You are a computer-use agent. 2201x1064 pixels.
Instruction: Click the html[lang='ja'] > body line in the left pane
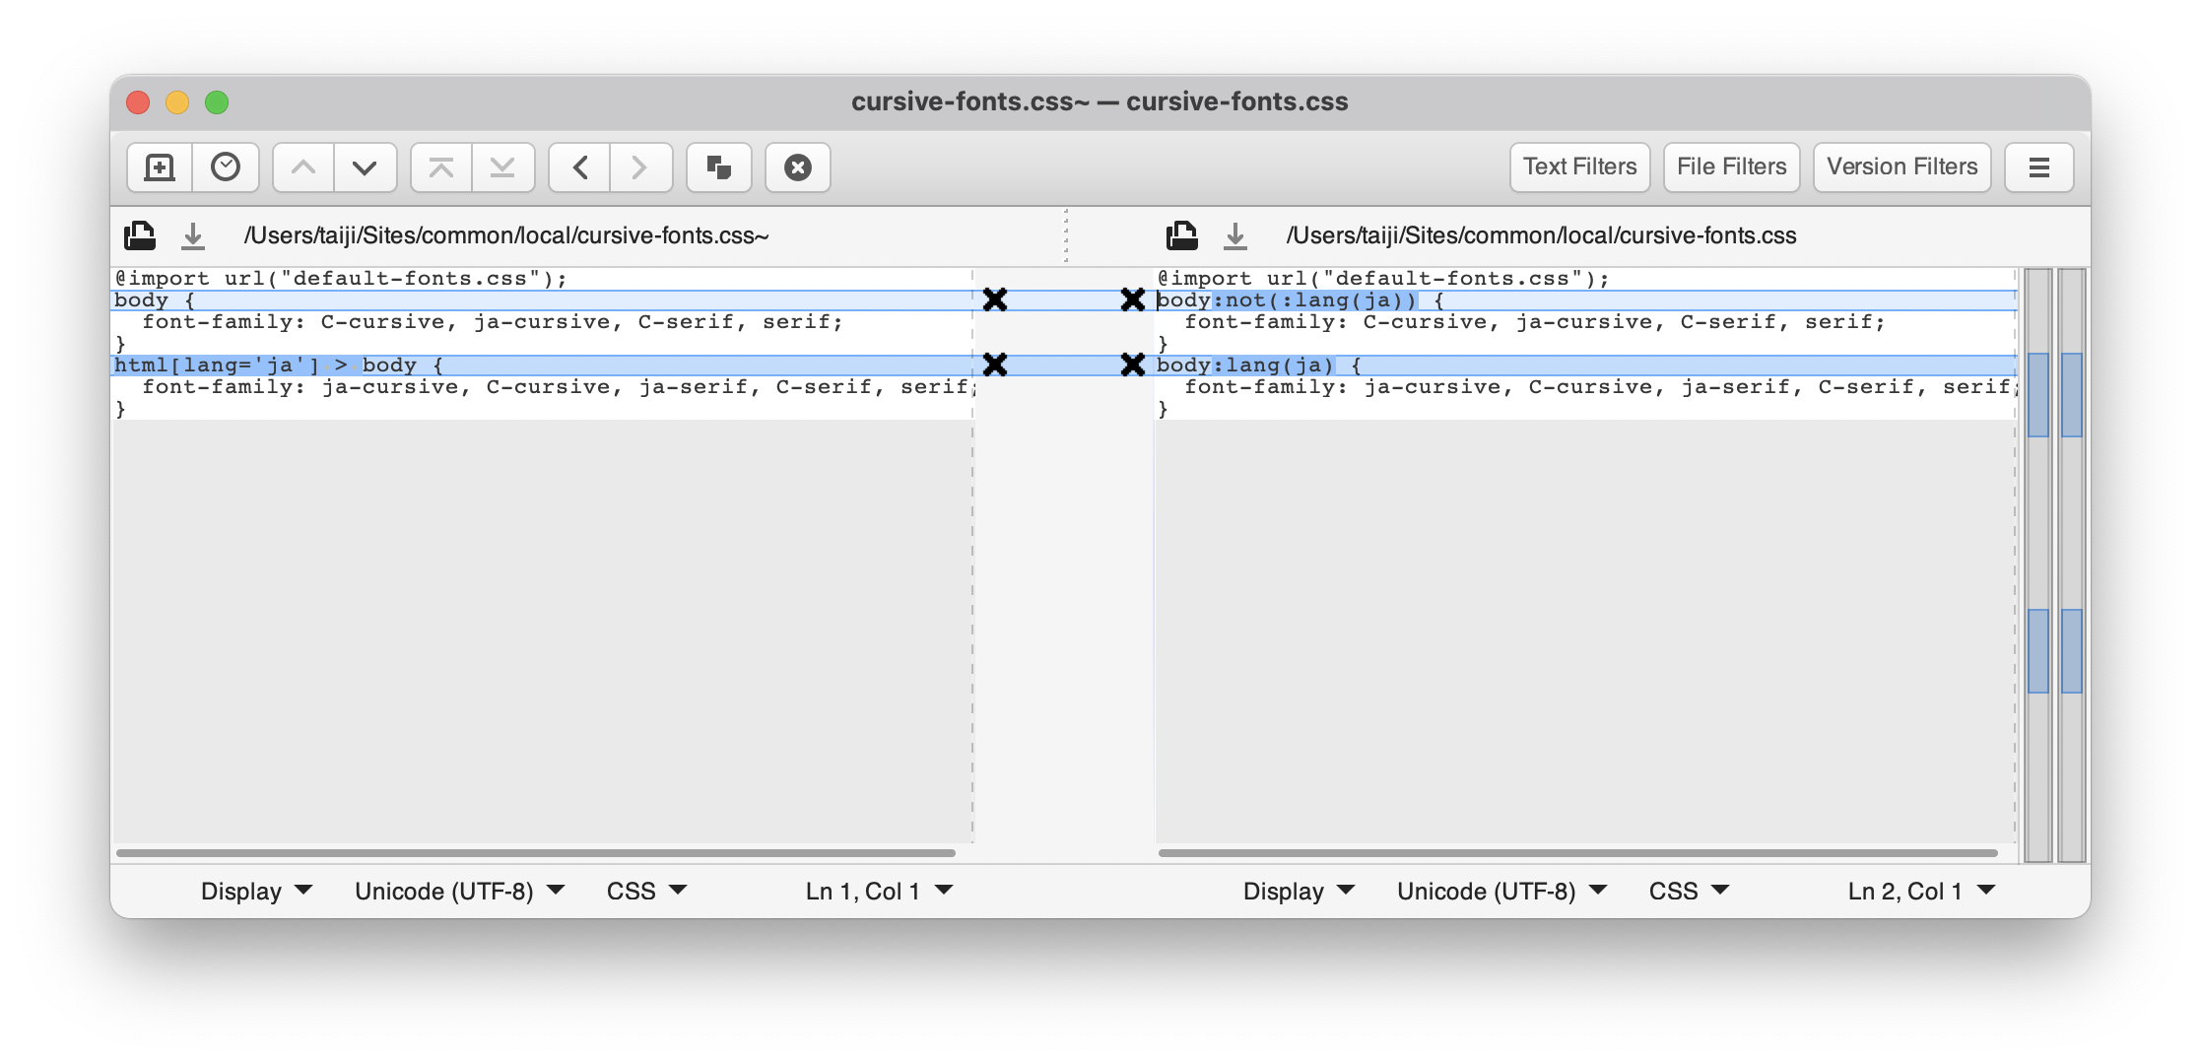click(279, 366)
